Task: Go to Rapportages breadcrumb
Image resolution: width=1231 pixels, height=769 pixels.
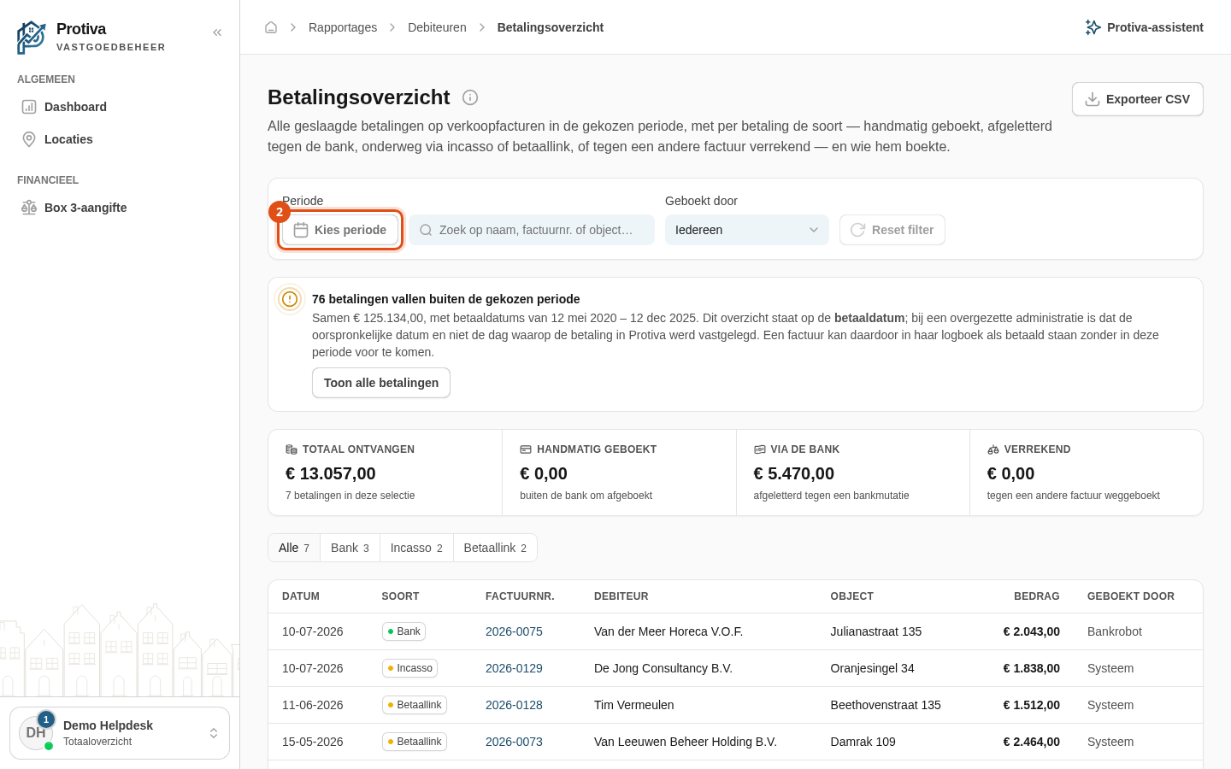Action: pyautogui.click(x=343, y=27)
